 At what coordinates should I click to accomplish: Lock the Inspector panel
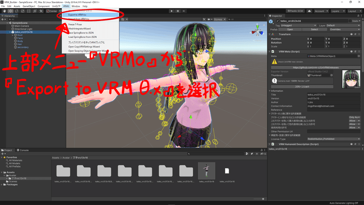(358, 16)
